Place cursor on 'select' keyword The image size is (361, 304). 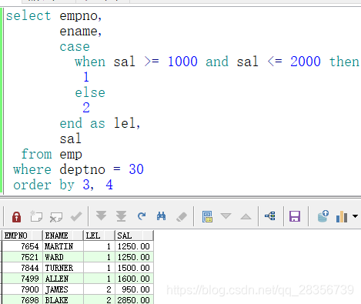click(x=28, y=15)
